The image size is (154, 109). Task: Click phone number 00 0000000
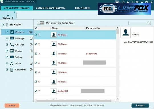click(92, 54)
